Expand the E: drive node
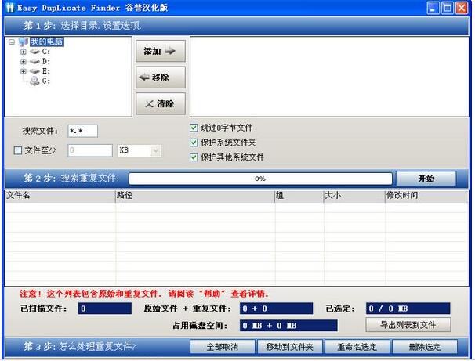The image size is (475, 361). (24, 71)
